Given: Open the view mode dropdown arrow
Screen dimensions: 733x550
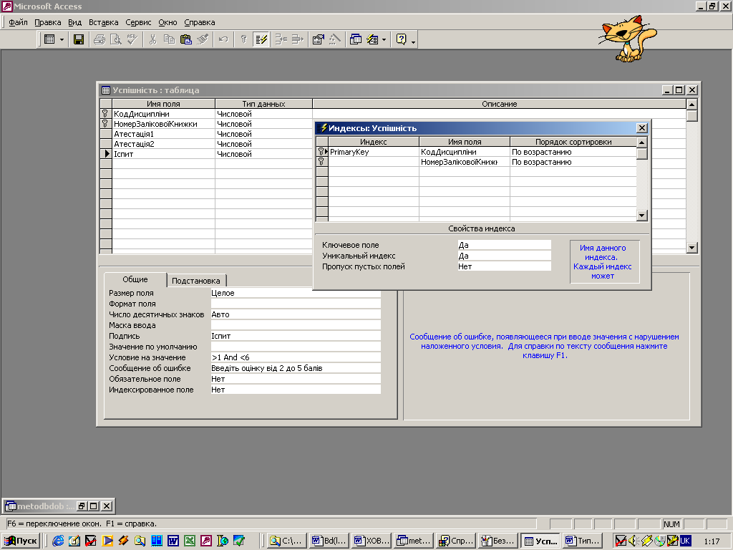Looking at the screenshot, I should click(x=62, y=40).
